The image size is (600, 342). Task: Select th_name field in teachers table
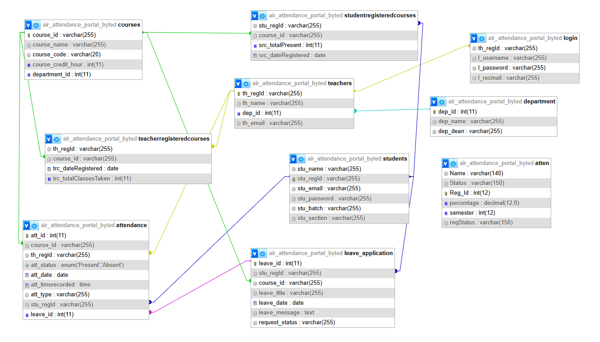click(x=294, y=103)
